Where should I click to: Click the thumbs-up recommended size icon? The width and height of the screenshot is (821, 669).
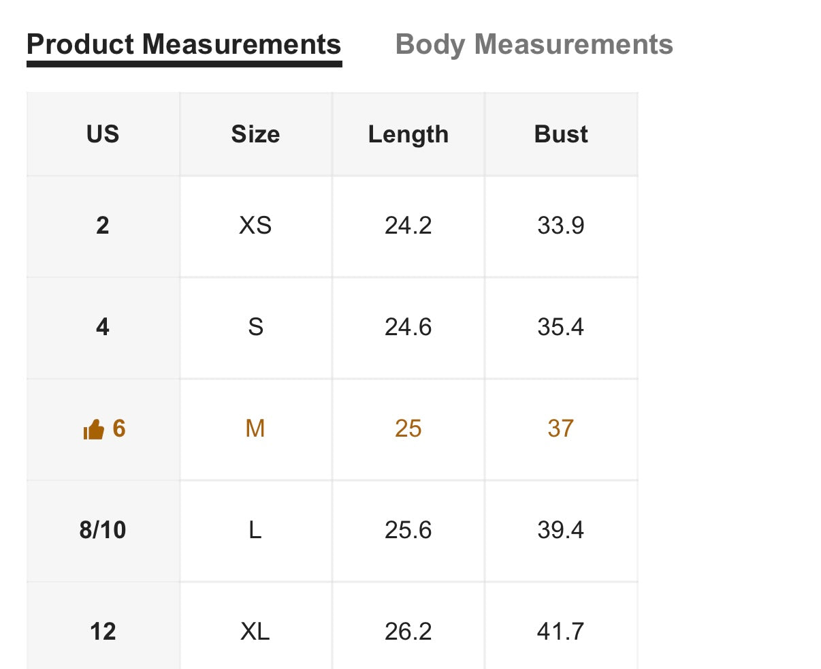[93, 429]
